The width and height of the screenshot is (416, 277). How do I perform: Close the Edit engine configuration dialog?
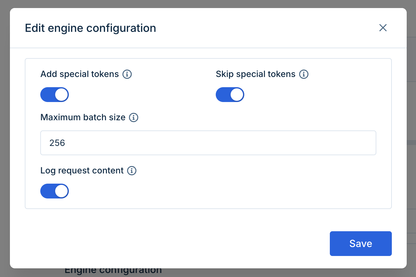tap(383, 28)
